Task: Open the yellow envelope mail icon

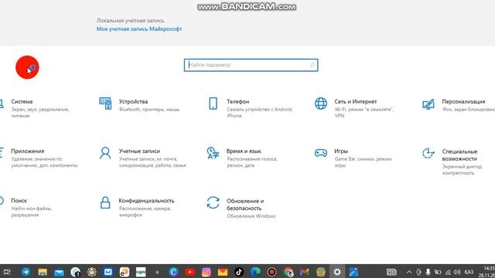Action: tap(223, 272)
